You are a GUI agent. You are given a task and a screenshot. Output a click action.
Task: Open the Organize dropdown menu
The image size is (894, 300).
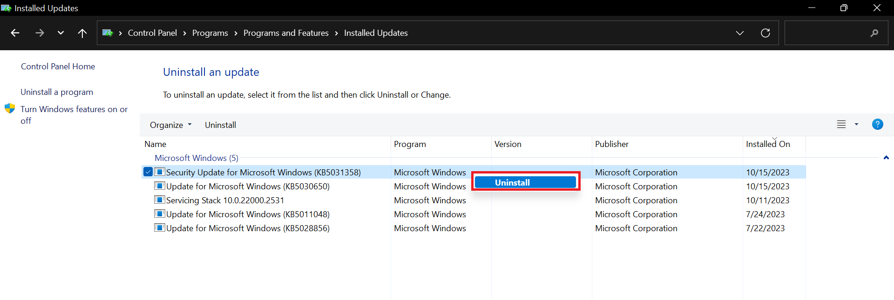[170, 125]
